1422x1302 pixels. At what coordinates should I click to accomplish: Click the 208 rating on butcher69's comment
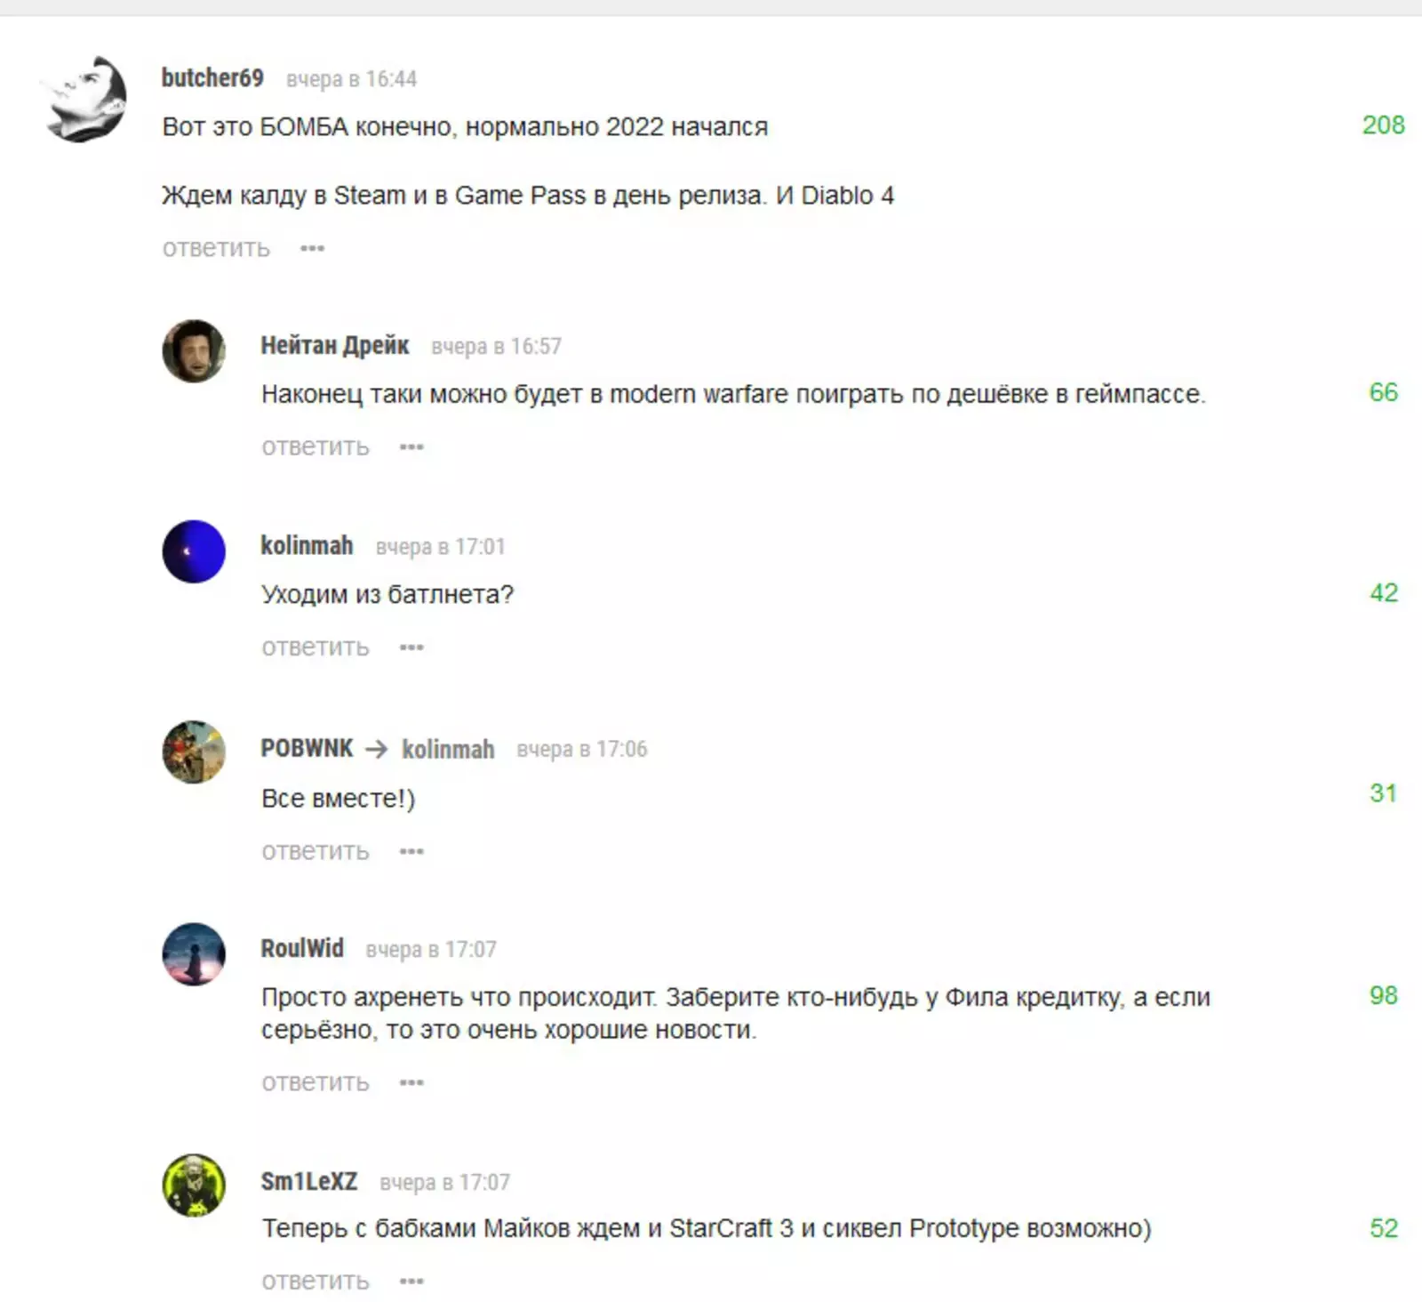1383,125
